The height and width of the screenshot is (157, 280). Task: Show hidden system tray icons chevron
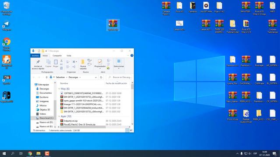237,154
